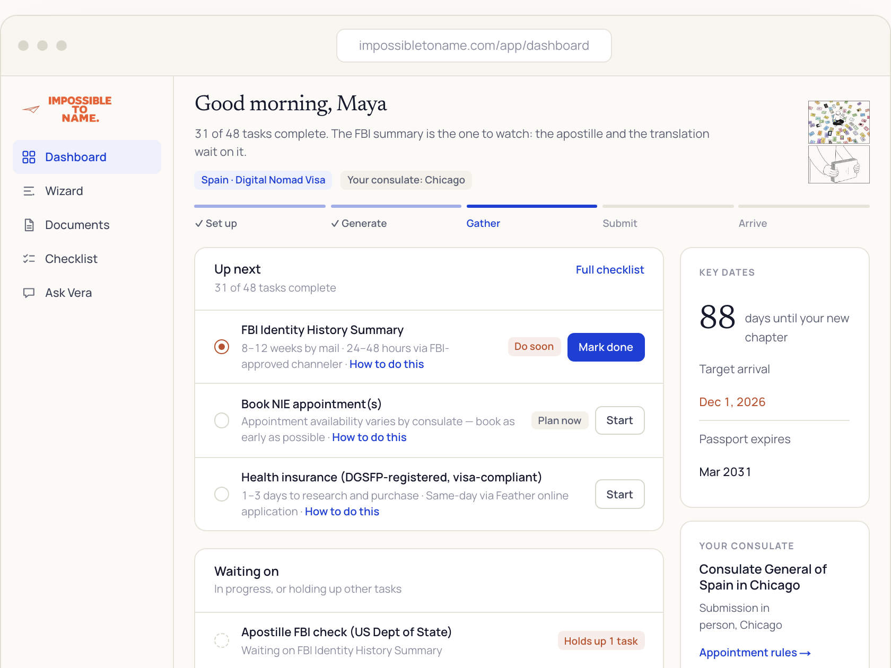Click the Gather progress bar segment
The height and width of the screenshot is (668, 891).
click(x=532, y=206)
